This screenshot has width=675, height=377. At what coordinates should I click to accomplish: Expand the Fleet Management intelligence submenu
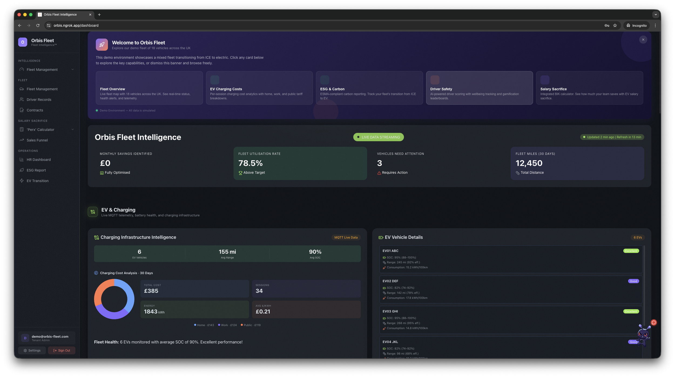coord(72,69)
